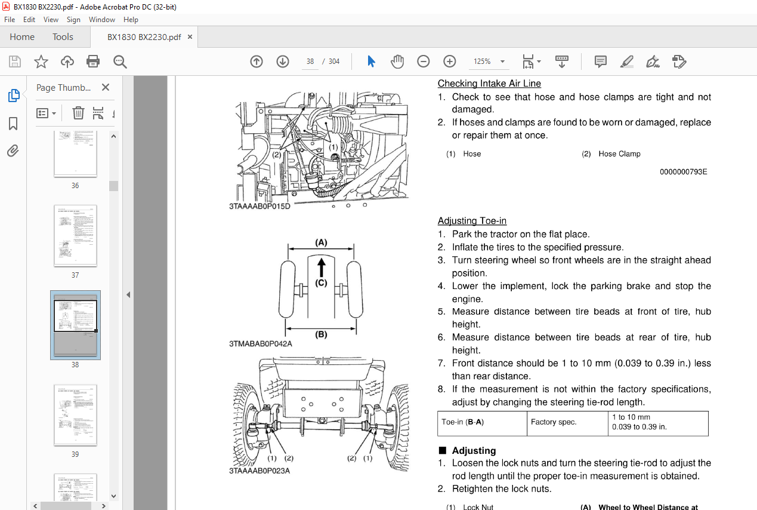Zoom out with the minus button

424,62
